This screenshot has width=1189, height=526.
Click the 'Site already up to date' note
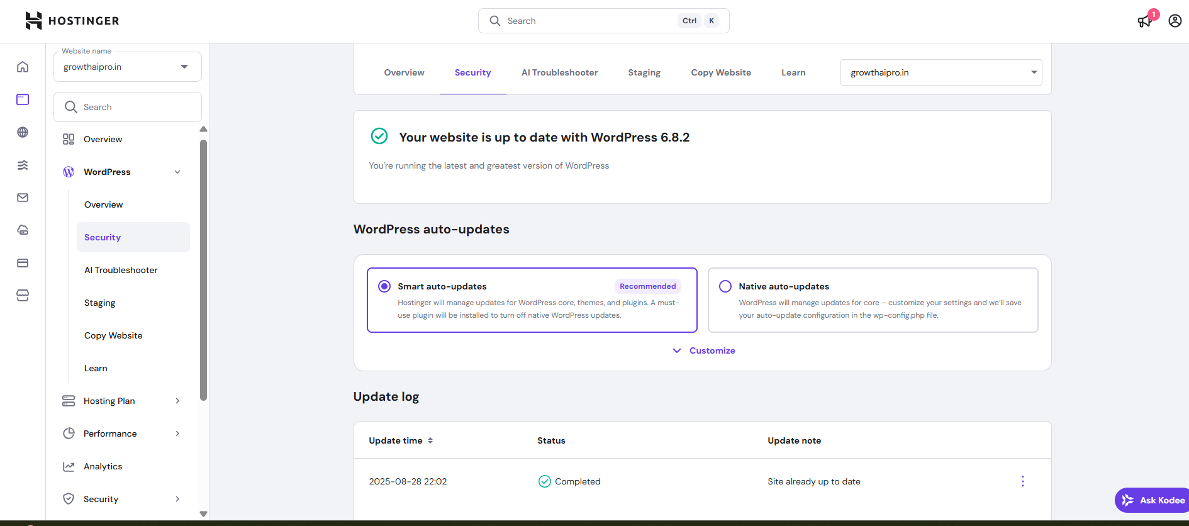814,481
